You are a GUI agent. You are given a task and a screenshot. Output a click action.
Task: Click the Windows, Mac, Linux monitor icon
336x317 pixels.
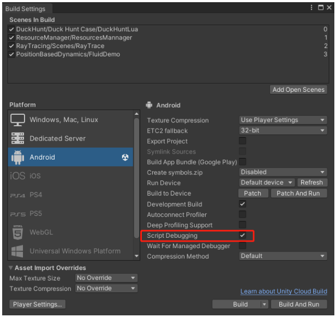coord(17,120)
